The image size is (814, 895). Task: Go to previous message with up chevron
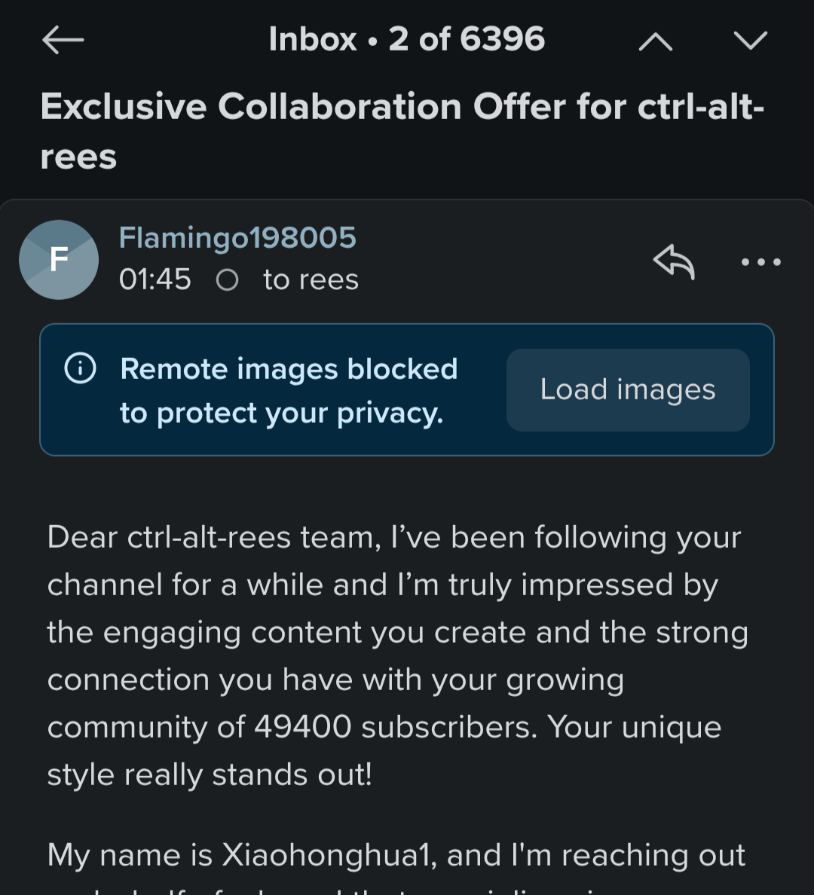coord(655,41)
